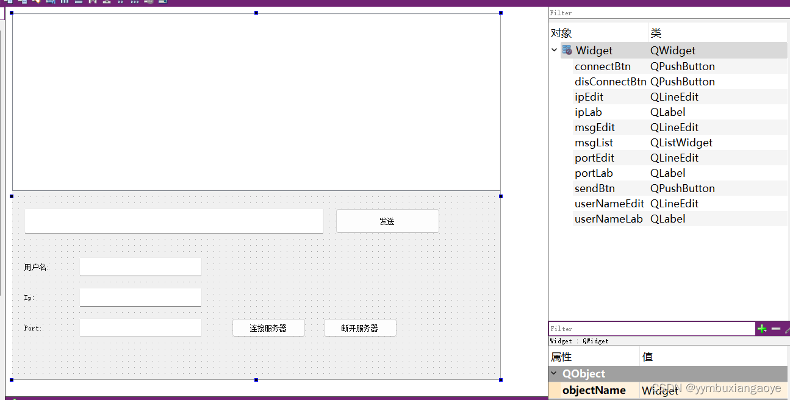Image resolution: width=790 pixels, height=400 pixels.
Task: Click QLabel class in userNameLab row
Action: 668,219
